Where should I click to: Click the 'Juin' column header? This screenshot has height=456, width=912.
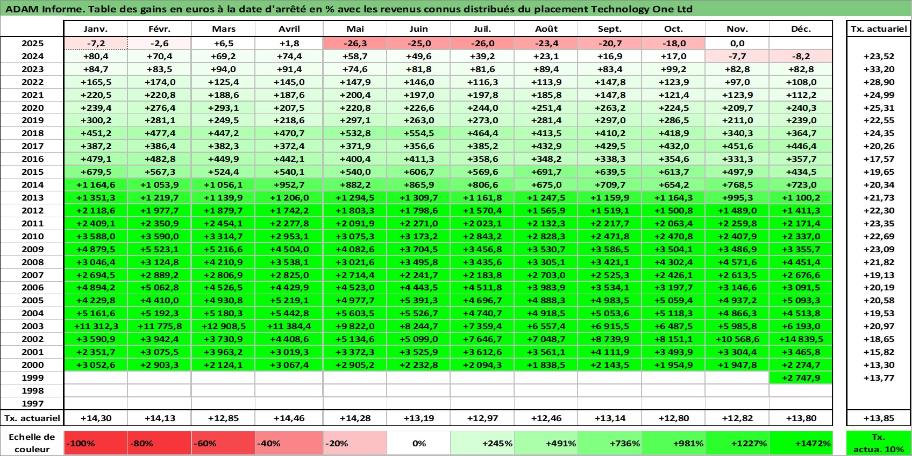click(x=418, y=29)
